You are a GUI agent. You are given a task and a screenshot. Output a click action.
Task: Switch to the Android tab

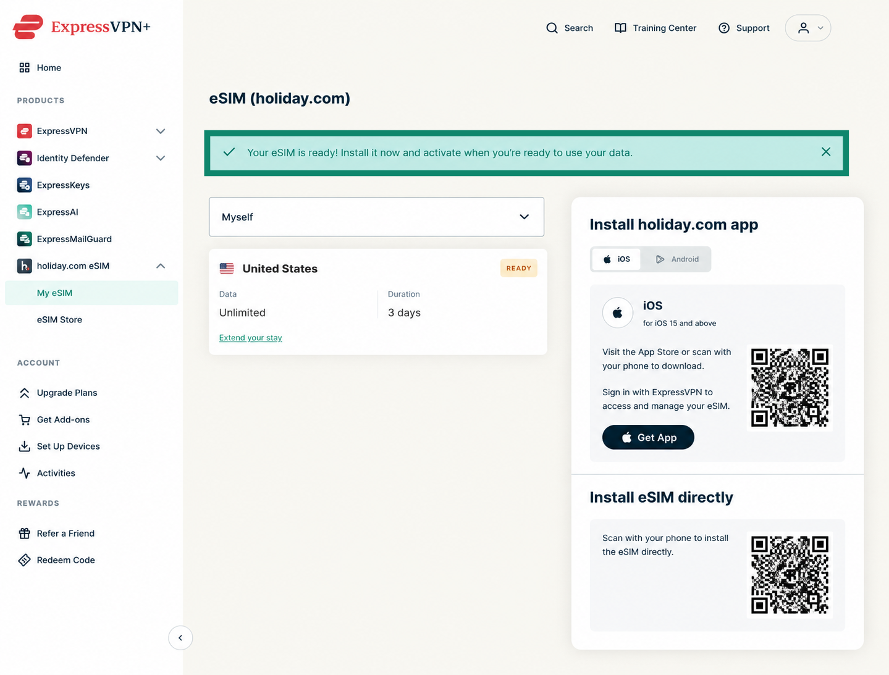[677, 259]
